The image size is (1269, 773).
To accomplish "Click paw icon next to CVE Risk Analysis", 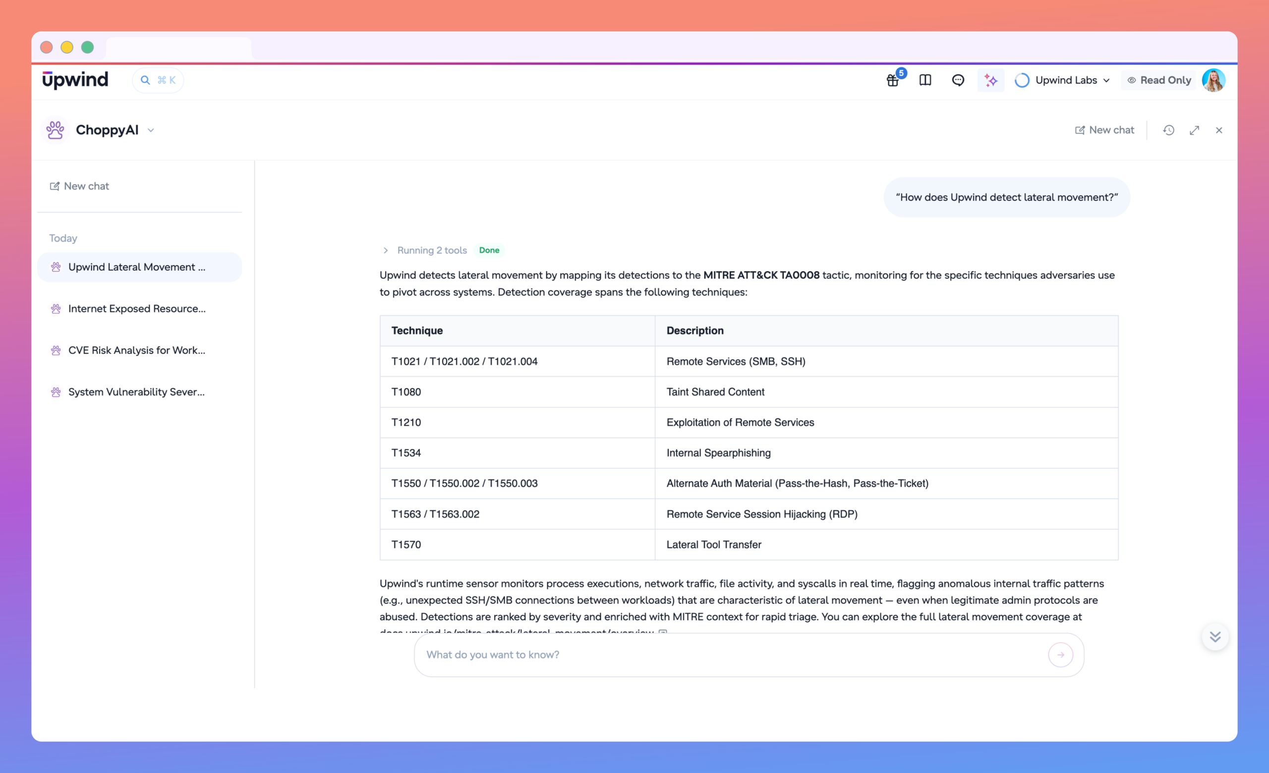I will 56,350.
